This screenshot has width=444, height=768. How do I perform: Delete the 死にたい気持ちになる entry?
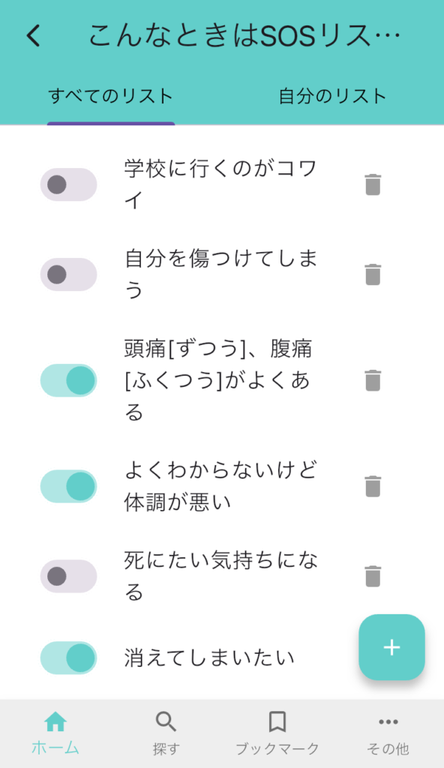pos(373,576)
